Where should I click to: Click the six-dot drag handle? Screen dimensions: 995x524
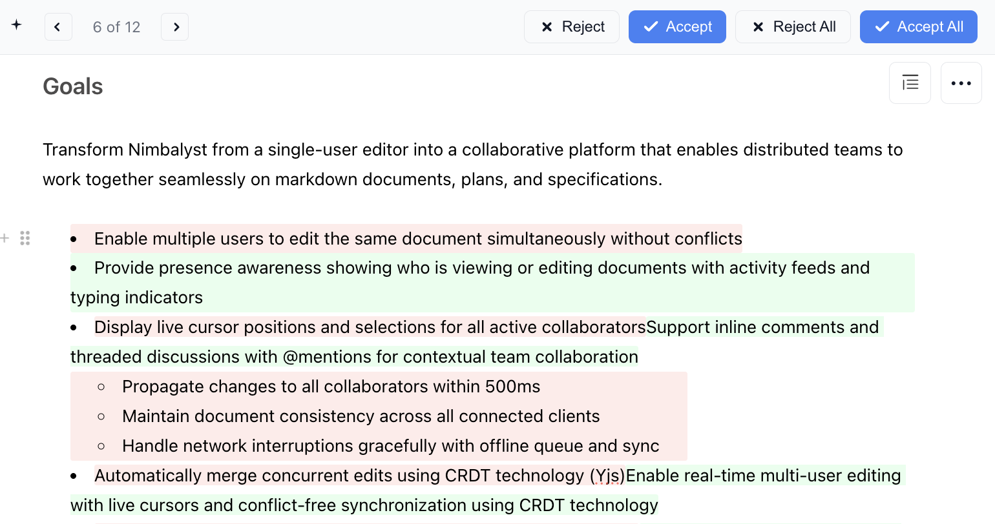pos(25,238)
